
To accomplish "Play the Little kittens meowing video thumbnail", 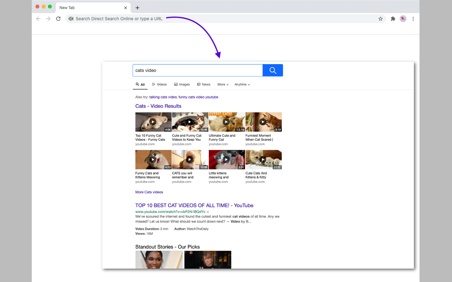I will pyautogui.click(x=226, y=159).
